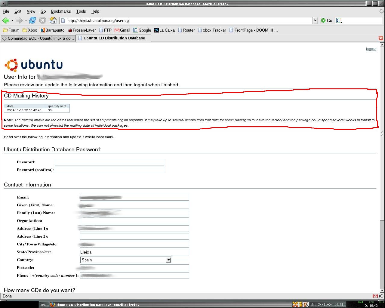The image size is (385, 308).
Task: Click the Postcode field
Action: click(134, 268)
